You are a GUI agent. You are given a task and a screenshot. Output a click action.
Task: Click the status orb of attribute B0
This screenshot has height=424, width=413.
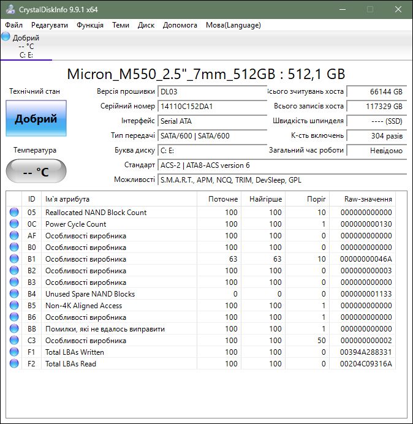coord(14,247)
